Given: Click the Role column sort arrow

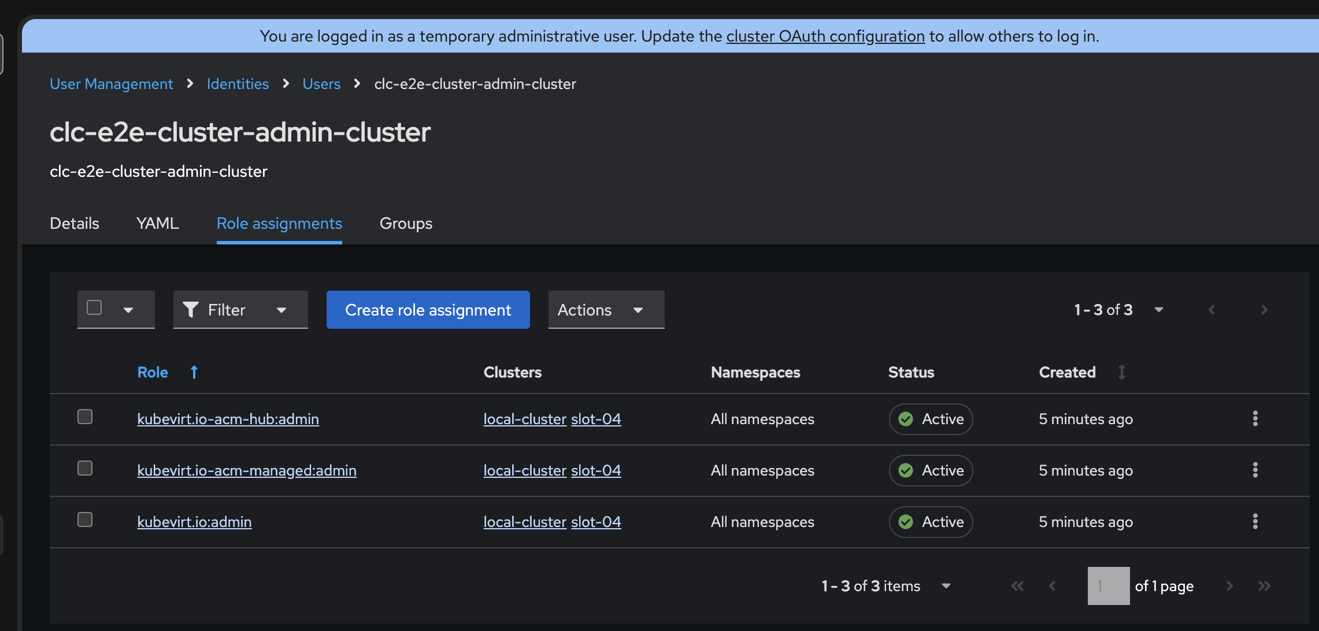Looking at the screenshot, I should point(194,372).
